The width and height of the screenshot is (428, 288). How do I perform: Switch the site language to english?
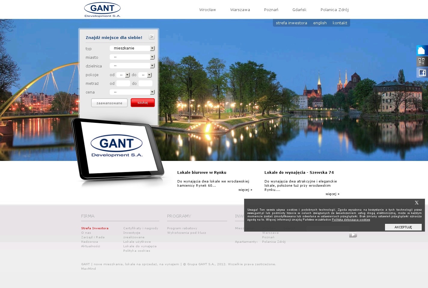320,23
